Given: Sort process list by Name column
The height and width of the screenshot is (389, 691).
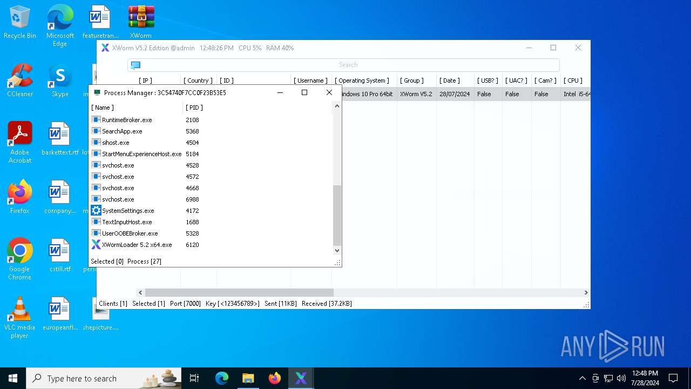Looking at the screenshot, I should (136, 108).
